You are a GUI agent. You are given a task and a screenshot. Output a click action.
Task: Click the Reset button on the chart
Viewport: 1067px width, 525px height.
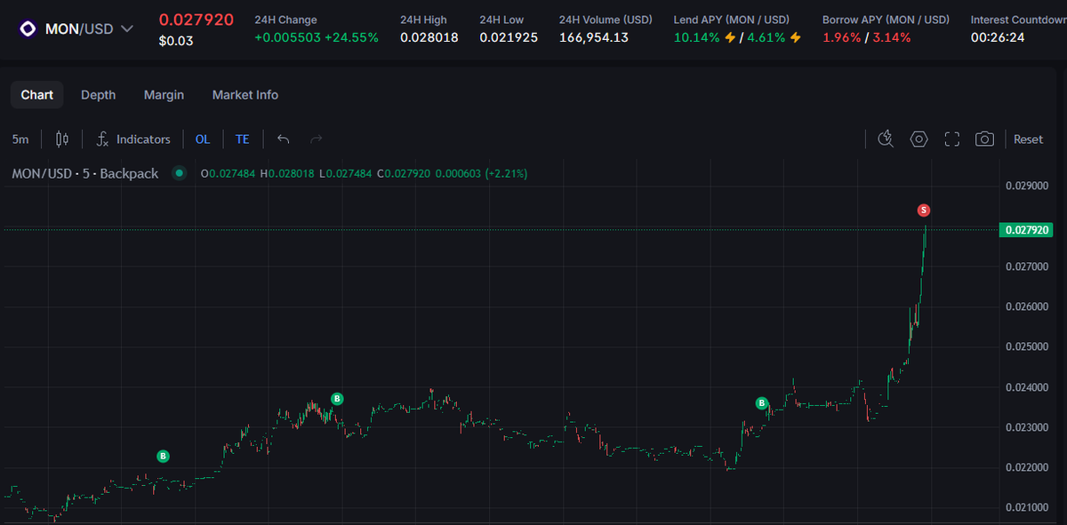pyautogui.click(x=1028, y=139)
